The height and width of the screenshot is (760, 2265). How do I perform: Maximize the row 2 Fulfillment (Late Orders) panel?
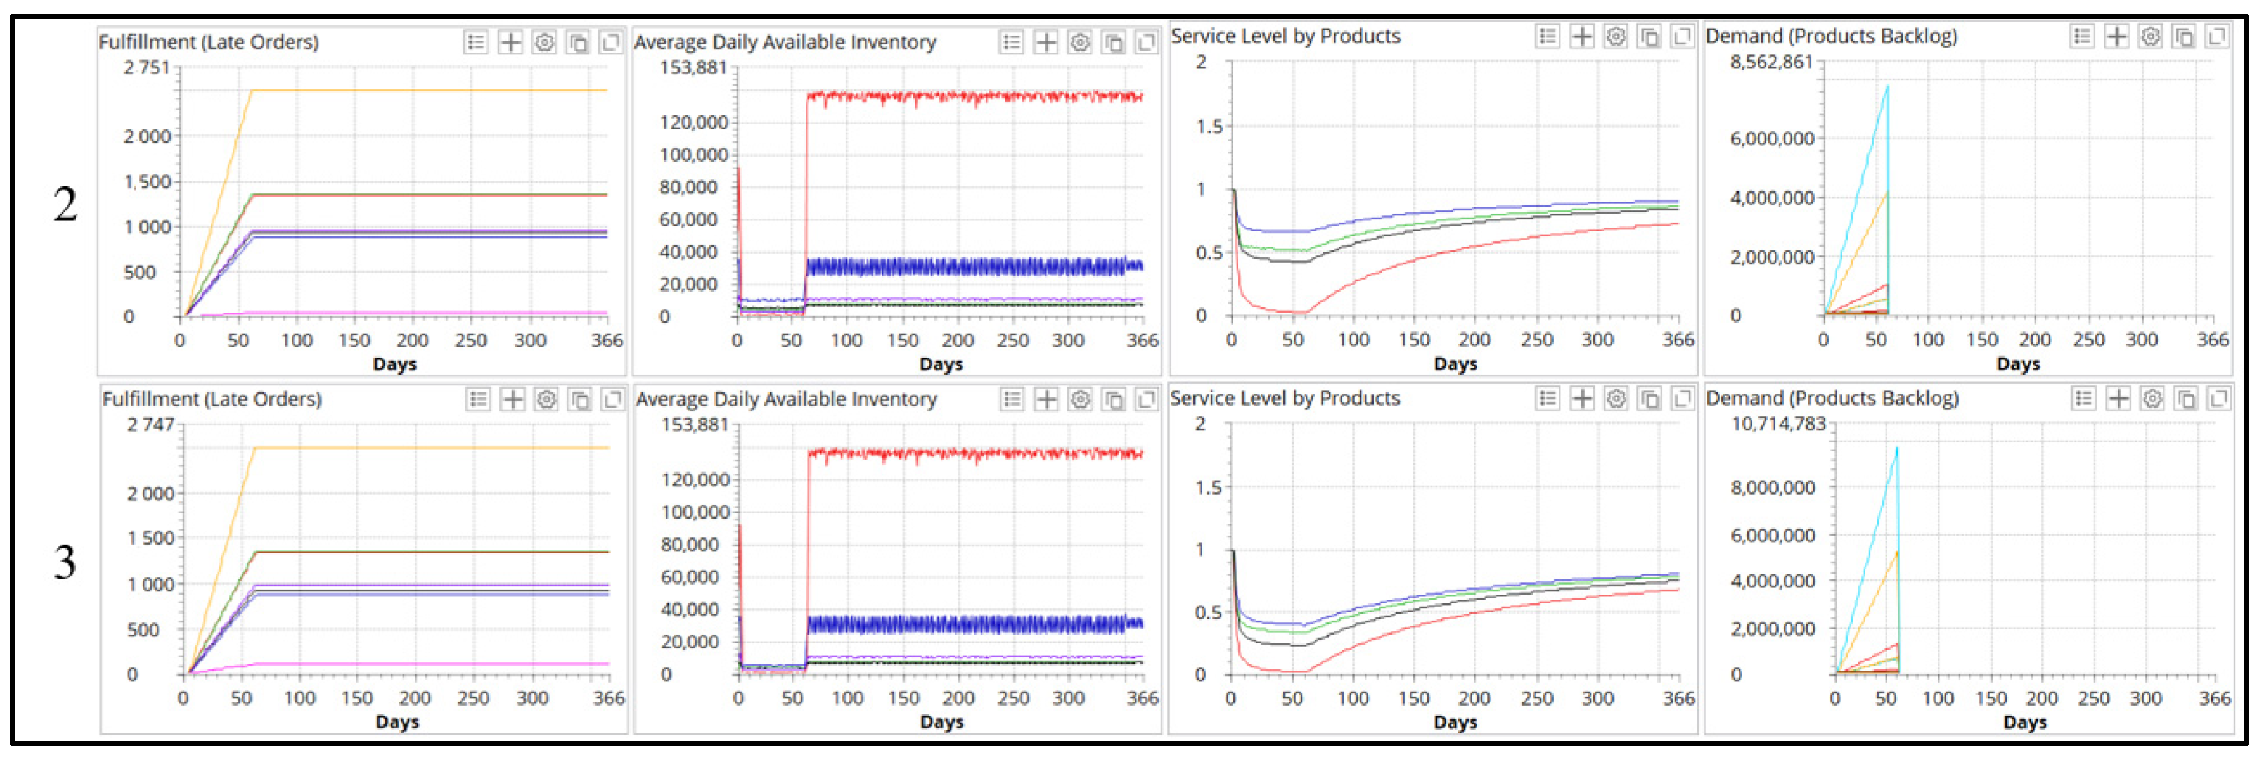[611, 42]
